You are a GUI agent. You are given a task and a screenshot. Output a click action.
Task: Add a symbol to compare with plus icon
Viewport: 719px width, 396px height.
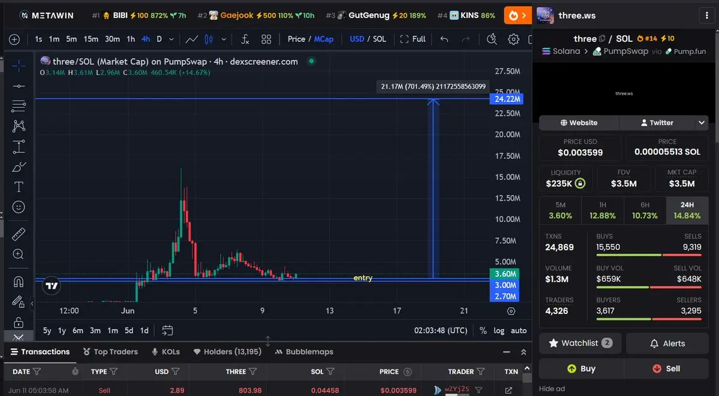click(x=14, y=40)
